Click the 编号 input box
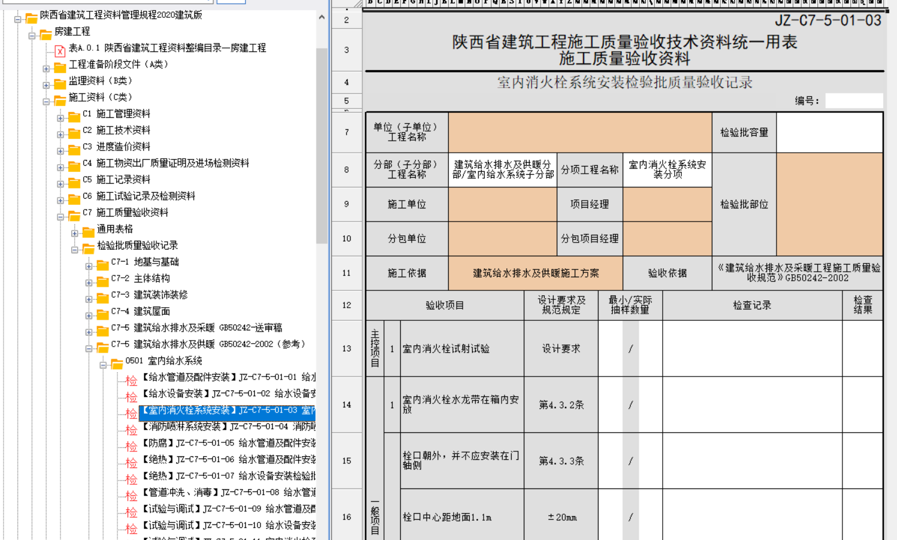The height and width of the screenshot is (540, 897). pyautogui.click(x=853, y=101)
